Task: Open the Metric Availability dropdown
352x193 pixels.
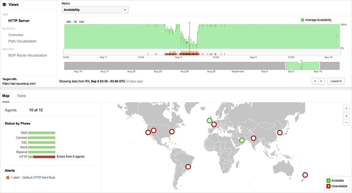Action: point(95,10)
